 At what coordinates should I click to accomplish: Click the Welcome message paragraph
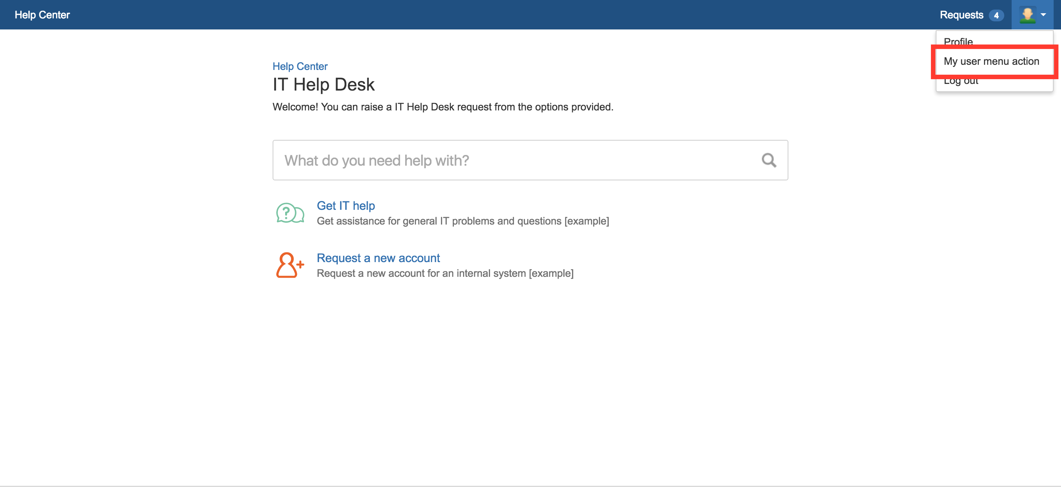[x=443, y=107]
